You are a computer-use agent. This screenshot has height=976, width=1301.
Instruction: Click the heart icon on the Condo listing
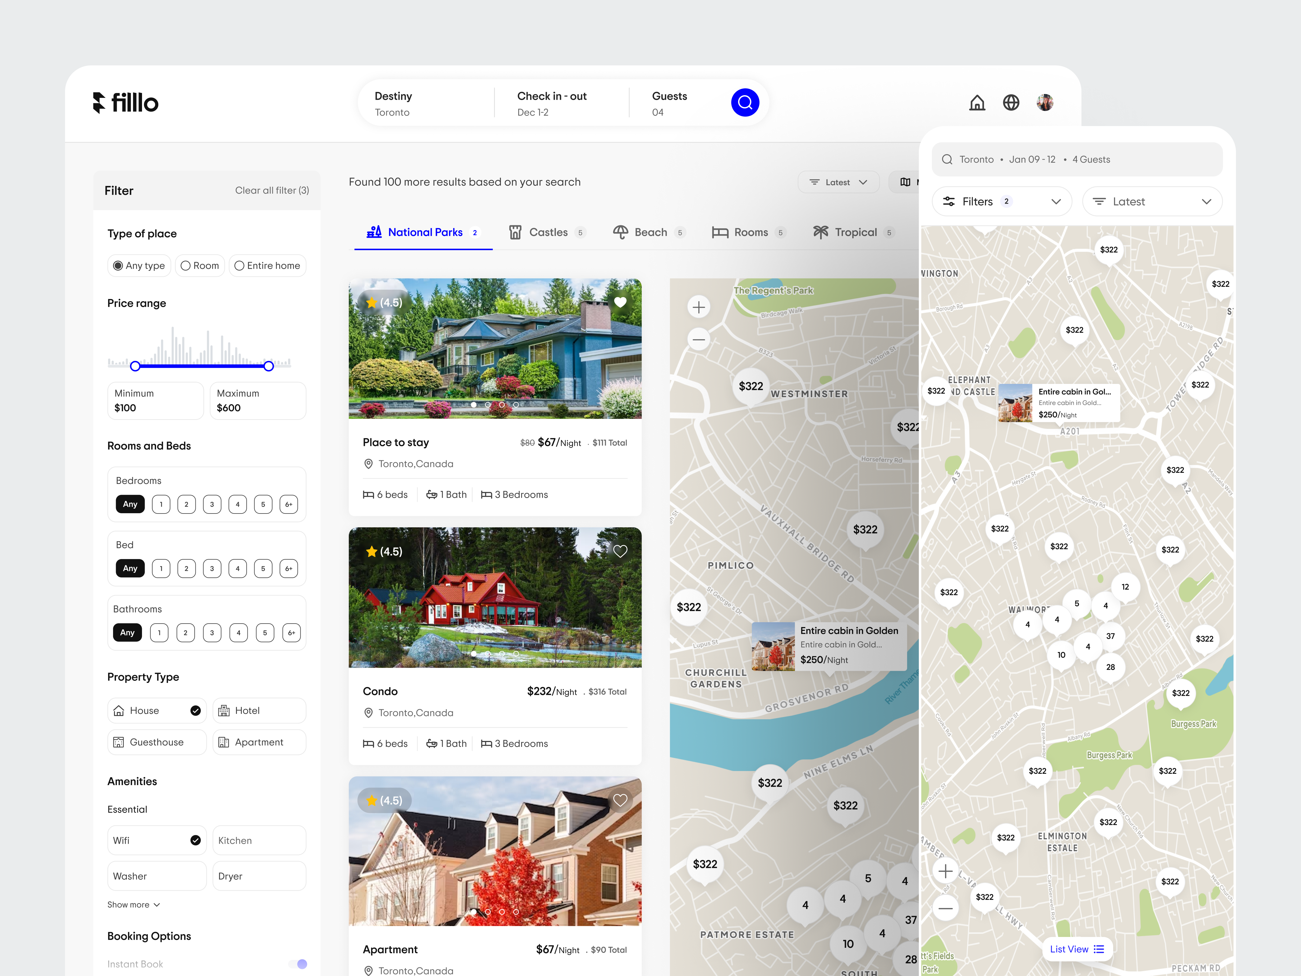click(620, 551)
